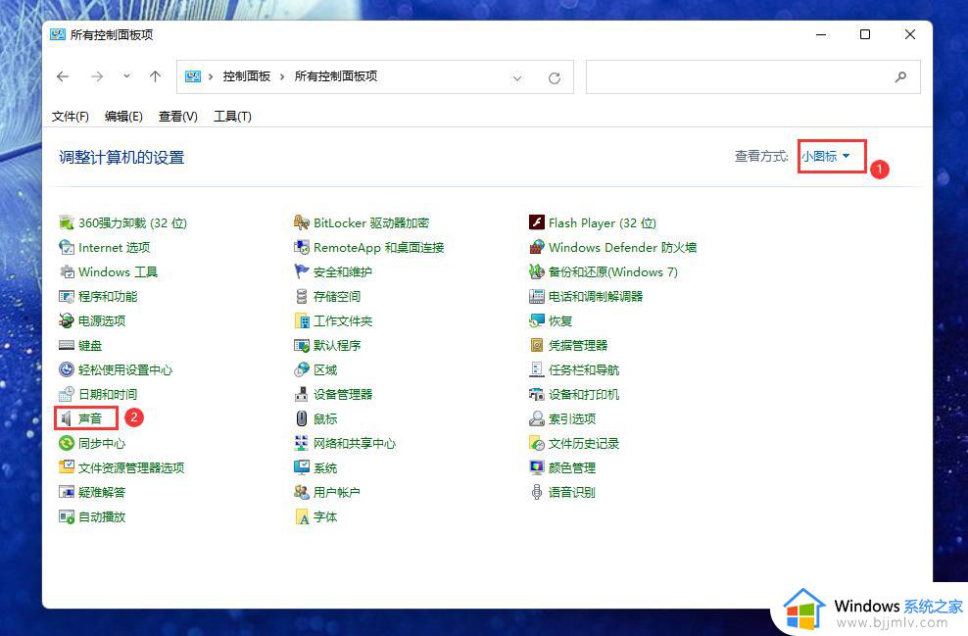This screenshot has width=968, height=636.
Task: Open the 编辑(E) menu
Action: tap(123, 116)
